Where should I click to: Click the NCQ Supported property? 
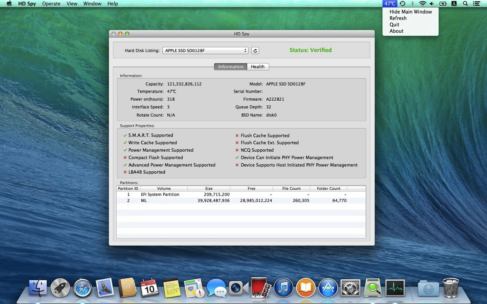pos(257,150)
